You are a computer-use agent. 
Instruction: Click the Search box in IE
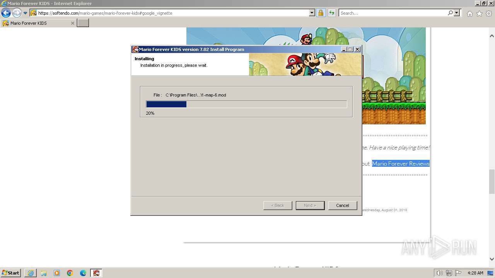click(393, 13)
